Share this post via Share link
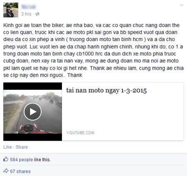This screenshot has height=176, width=187. 22,147
